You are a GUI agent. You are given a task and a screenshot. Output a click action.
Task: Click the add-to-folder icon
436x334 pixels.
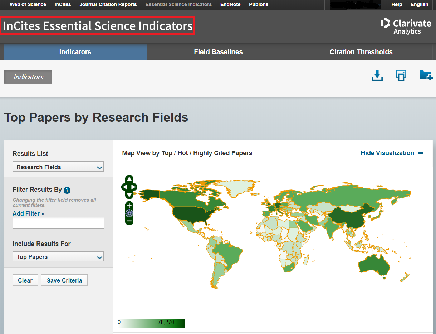[x=426, y=75]
